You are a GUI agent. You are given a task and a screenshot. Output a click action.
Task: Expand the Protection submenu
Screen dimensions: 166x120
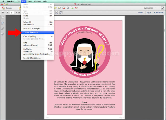click(x=37, y=51)
